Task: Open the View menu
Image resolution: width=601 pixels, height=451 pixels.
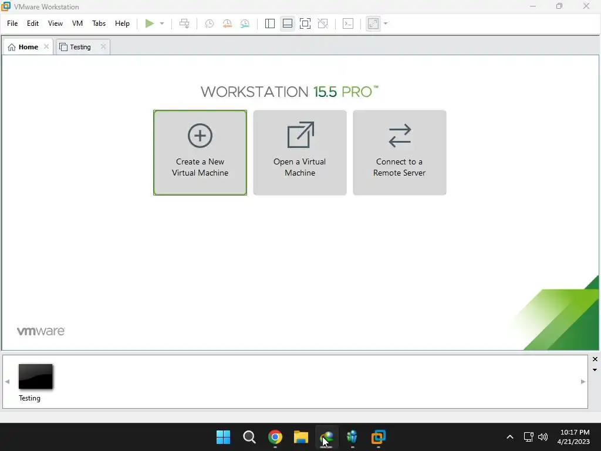Action: [55, 23]
